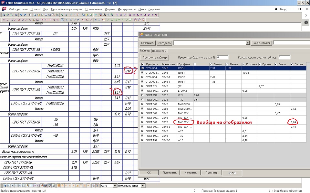Viewport: 310px width, 193px height.
Task: Open the Плоскость вида dropdown
Action: click(x=143, y=186)
